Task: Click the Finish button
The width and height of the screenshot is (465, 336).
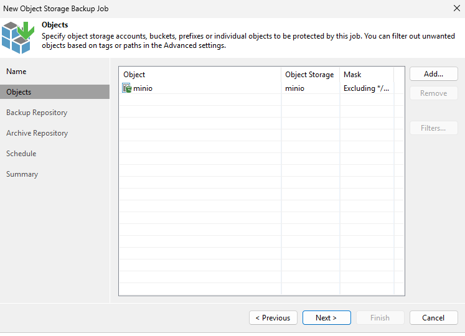Action: pos(380,317)
